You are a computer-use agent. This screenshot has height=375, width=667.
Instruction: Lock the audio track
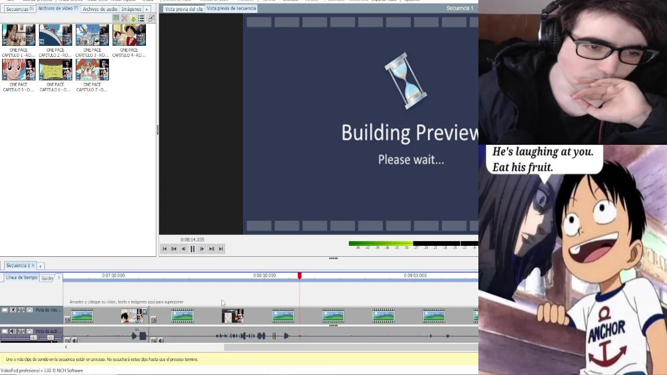click(30, 331)
